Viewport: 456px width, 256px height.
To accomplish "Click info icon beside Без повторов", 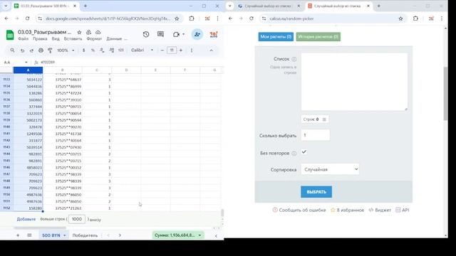I will [x=294, y=154].
